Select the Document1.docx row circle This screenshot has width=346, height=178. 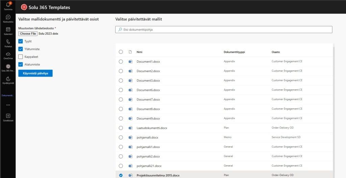tap(121, 62)
